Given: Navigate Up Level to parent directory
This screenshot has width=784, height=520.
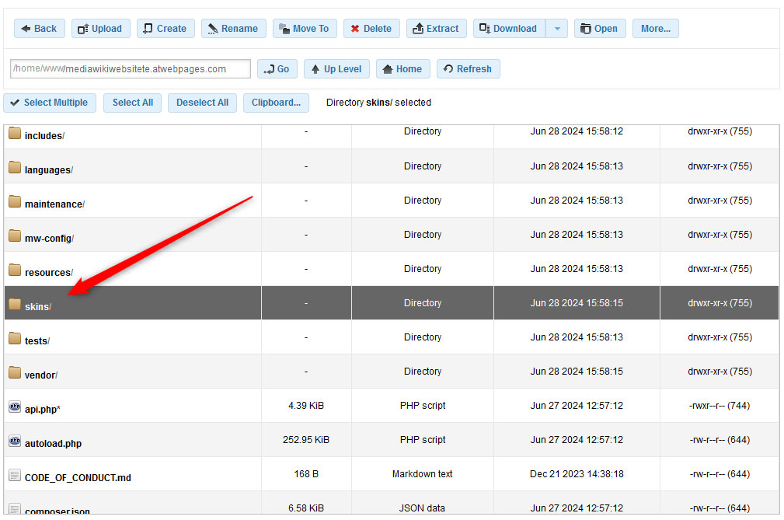Looking at the screenshot, I should (336, 68).
